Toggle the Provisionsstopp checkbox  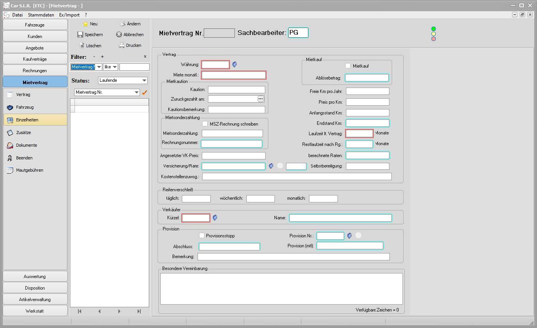pyautogui.click(x=202, y=235)
